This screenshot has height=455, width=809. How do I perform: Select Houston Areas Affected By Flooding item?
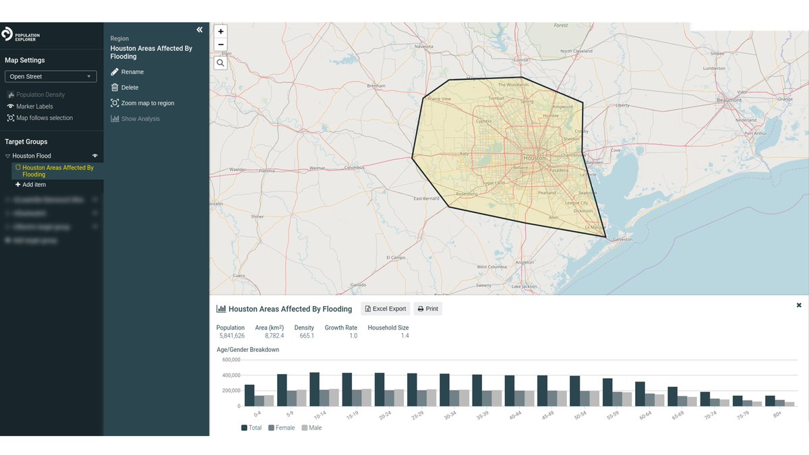click(x=58, y=171)
